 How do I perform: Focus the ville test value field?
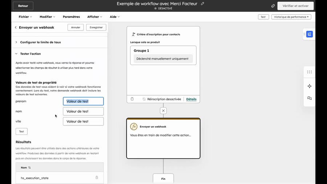click(83, 121)
